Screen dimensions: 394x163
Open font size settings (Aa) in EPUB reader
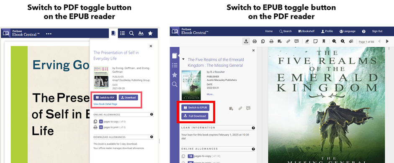tap(141, 33)
